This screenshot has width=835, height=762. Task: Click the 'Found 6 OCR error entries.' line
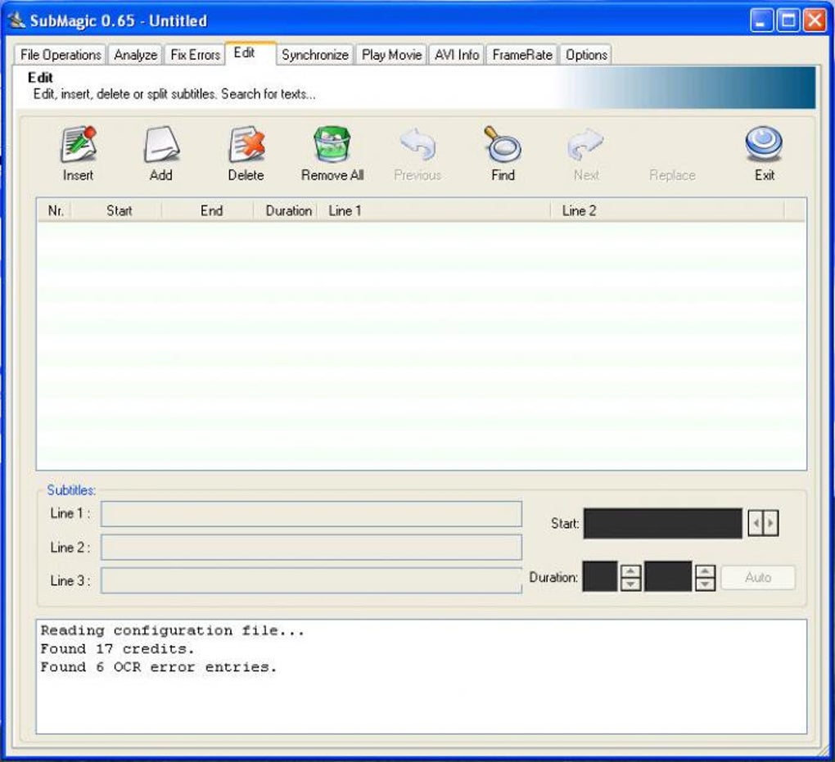(x=159, y=667)
